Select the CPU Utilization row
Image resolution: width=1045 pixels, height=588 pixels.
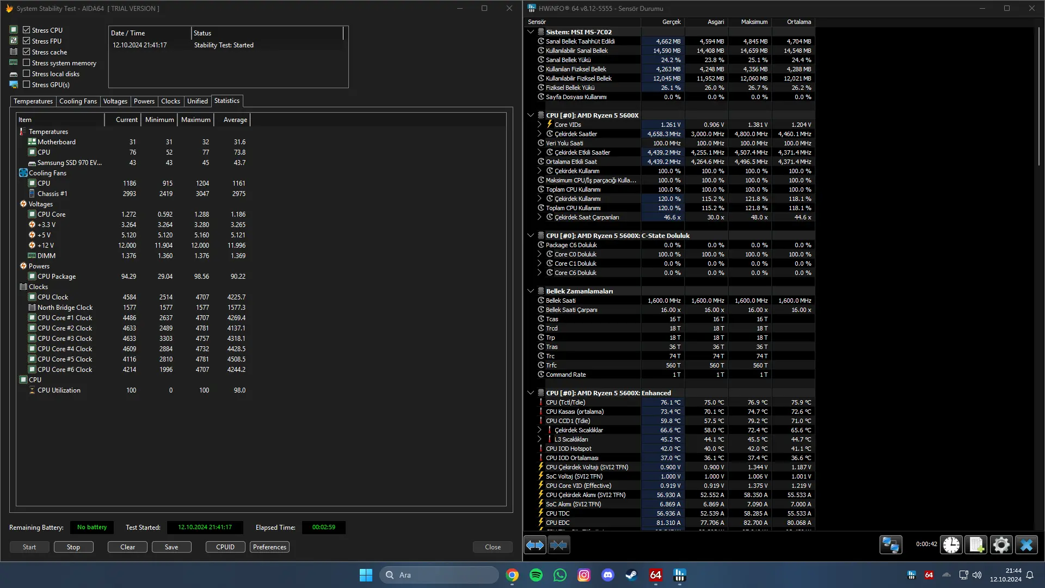pos(132,390)
